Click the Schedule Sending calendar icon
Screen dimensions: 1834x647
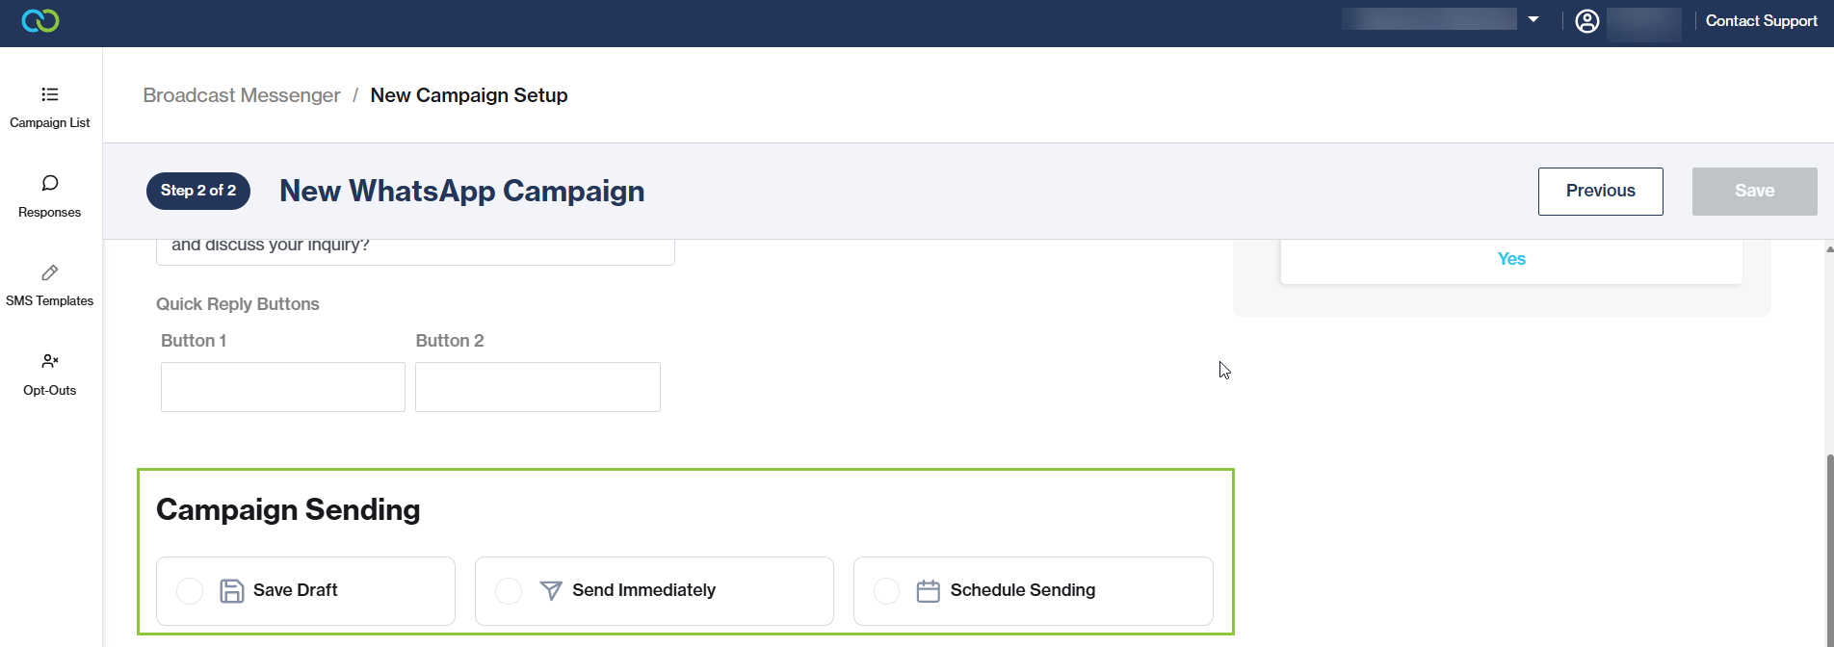point(929,591)
